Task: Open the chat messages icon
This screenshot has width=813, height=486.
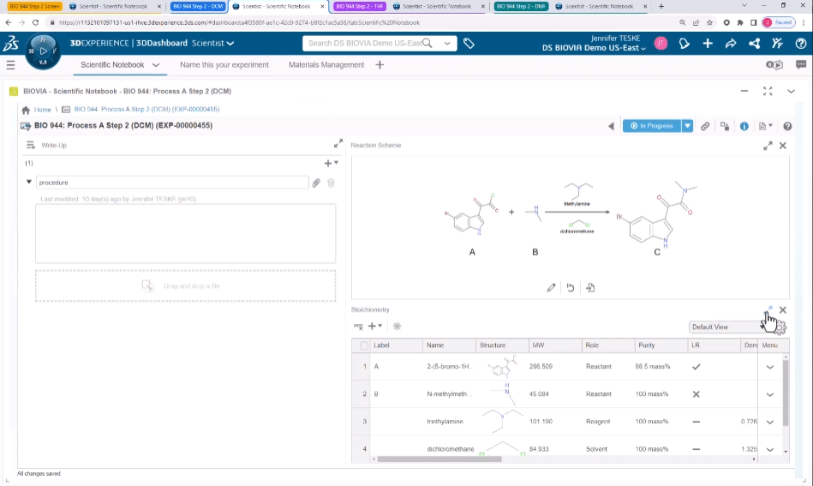Action: click(x=800, y=65)
